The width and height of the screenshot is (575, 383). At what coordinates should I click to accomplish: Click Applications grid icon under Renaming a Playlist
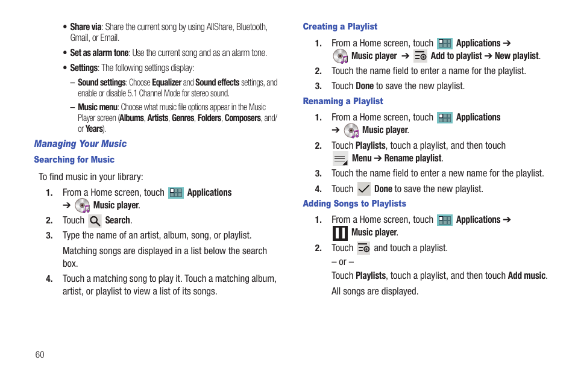444,117
